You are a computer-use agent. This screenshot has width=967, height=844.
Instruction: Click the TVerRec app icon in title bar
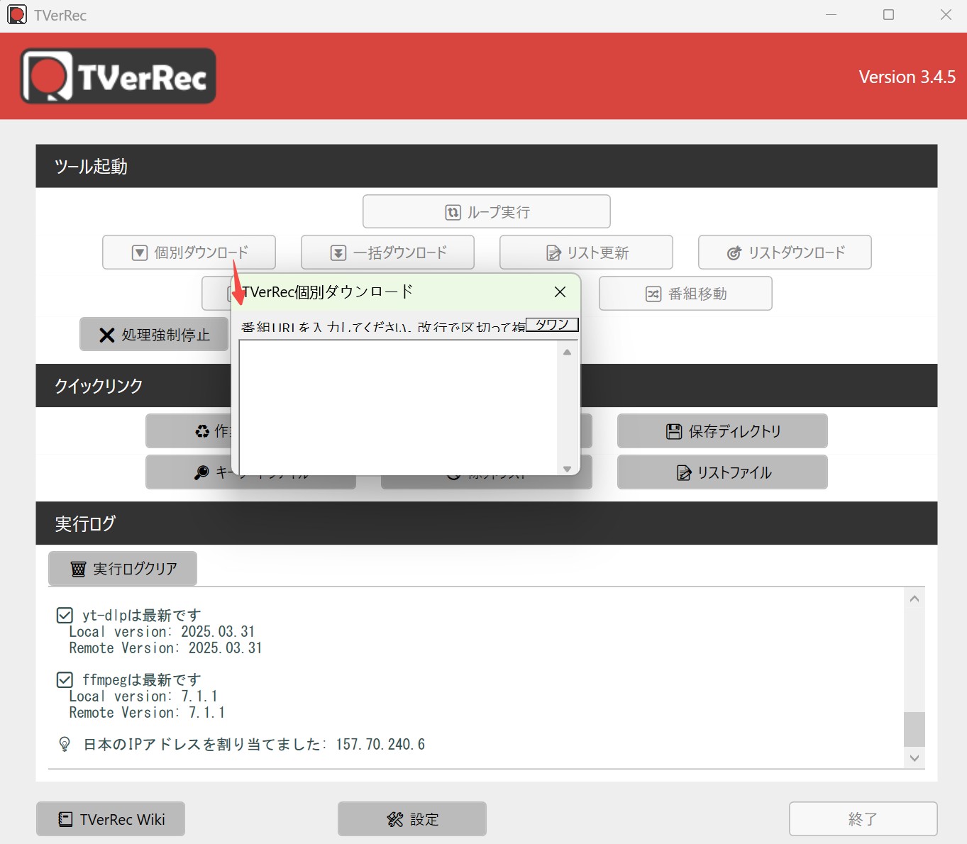pyautogui.click(x=16, y=15)
